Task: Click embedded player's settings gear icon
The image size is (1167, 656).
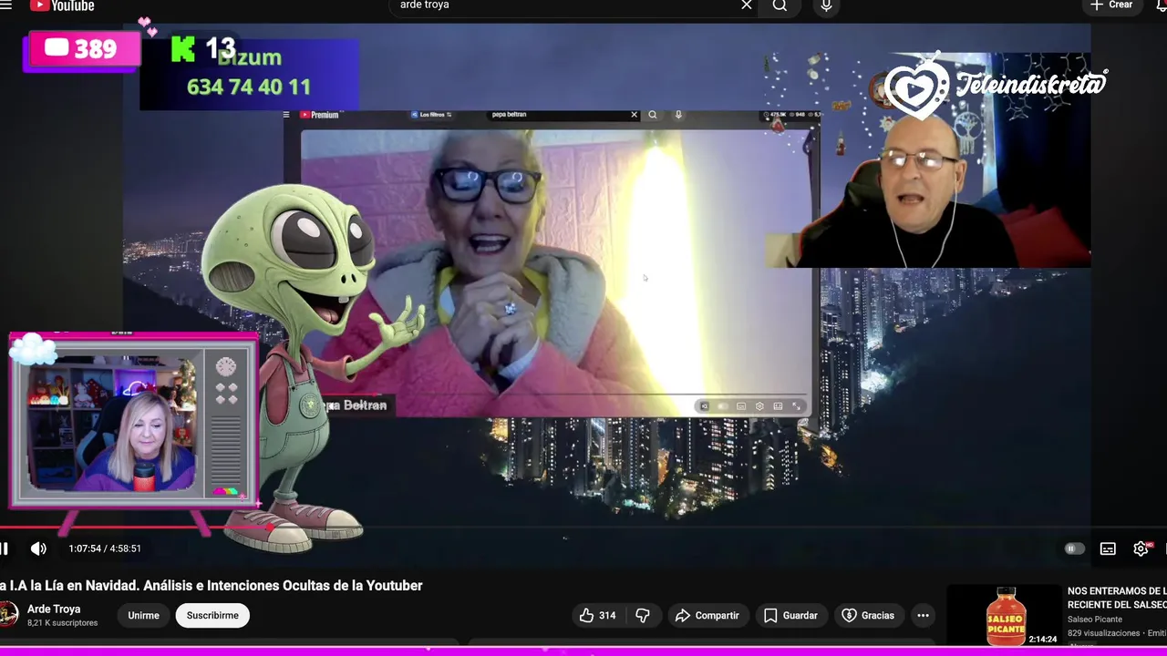Action: click(x=759, y=406)
